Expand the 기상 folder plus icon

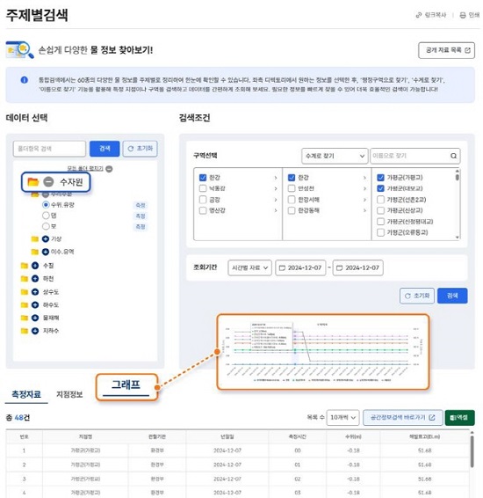pyautogui.click(x=46, y=238)
